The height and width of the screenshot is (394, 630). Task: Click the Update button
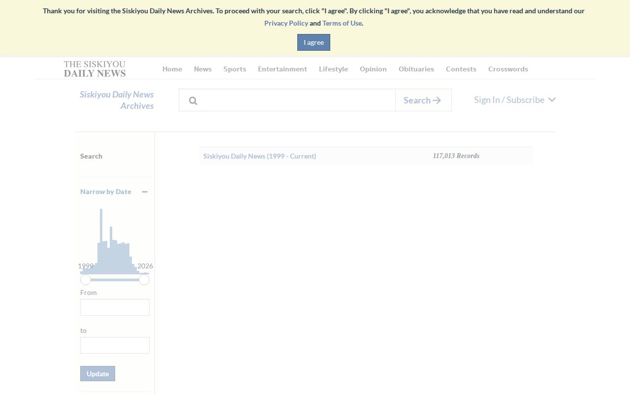[x=97, y=373]
